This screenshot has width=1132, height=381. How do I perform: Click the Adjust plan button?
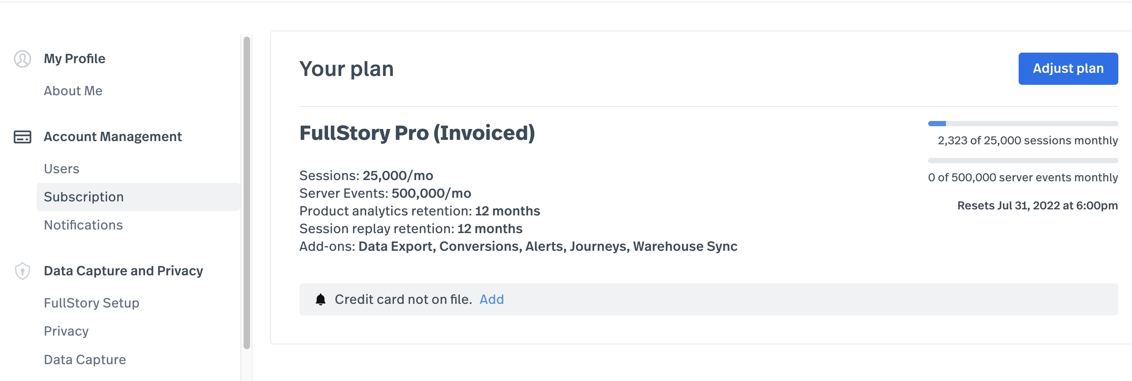click(1068, 69)
